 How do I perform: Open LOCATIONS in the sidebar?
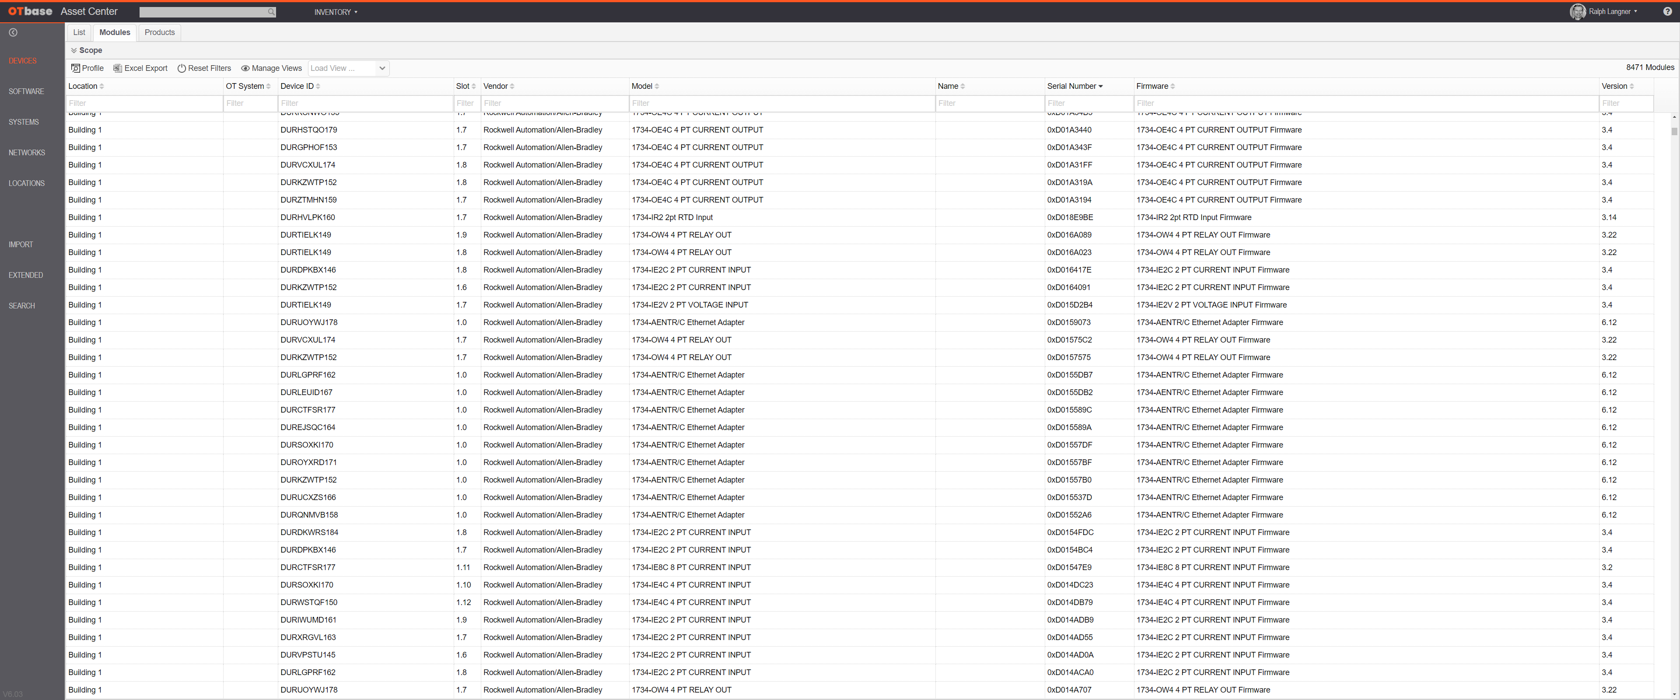[x=27, y=183]
